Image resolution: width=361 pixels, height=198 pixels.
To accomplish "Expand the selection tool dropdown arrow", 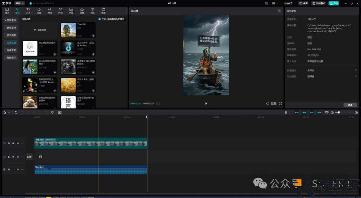I will (x=9, y=112).
